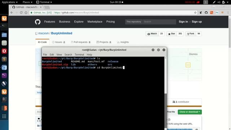Screen dimensions: 231x130
Task: Open terminal Search menu
Action: pos(68,55)
